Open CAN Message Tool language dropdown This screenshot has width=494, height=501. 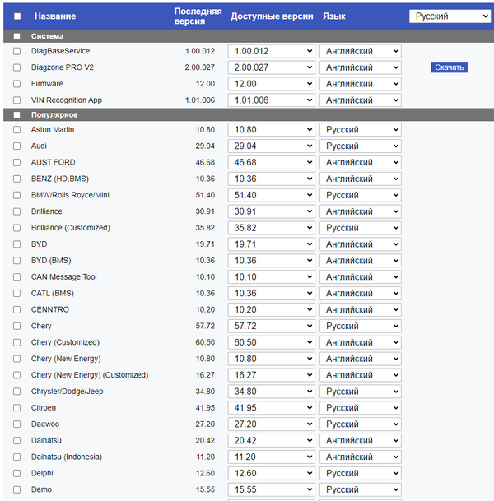tap(361, 276)
